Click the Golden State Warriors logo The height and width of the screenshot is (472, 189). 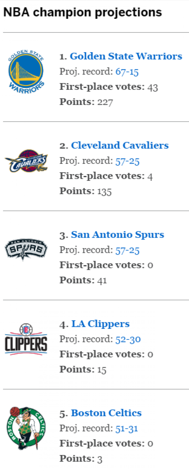[x=26, y=72]
